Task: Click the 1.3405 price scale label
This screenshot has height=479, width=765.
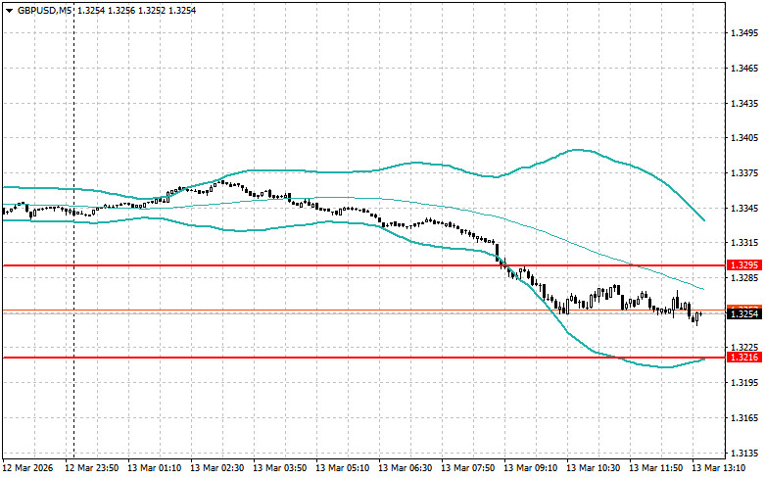Action: [744, 138]
